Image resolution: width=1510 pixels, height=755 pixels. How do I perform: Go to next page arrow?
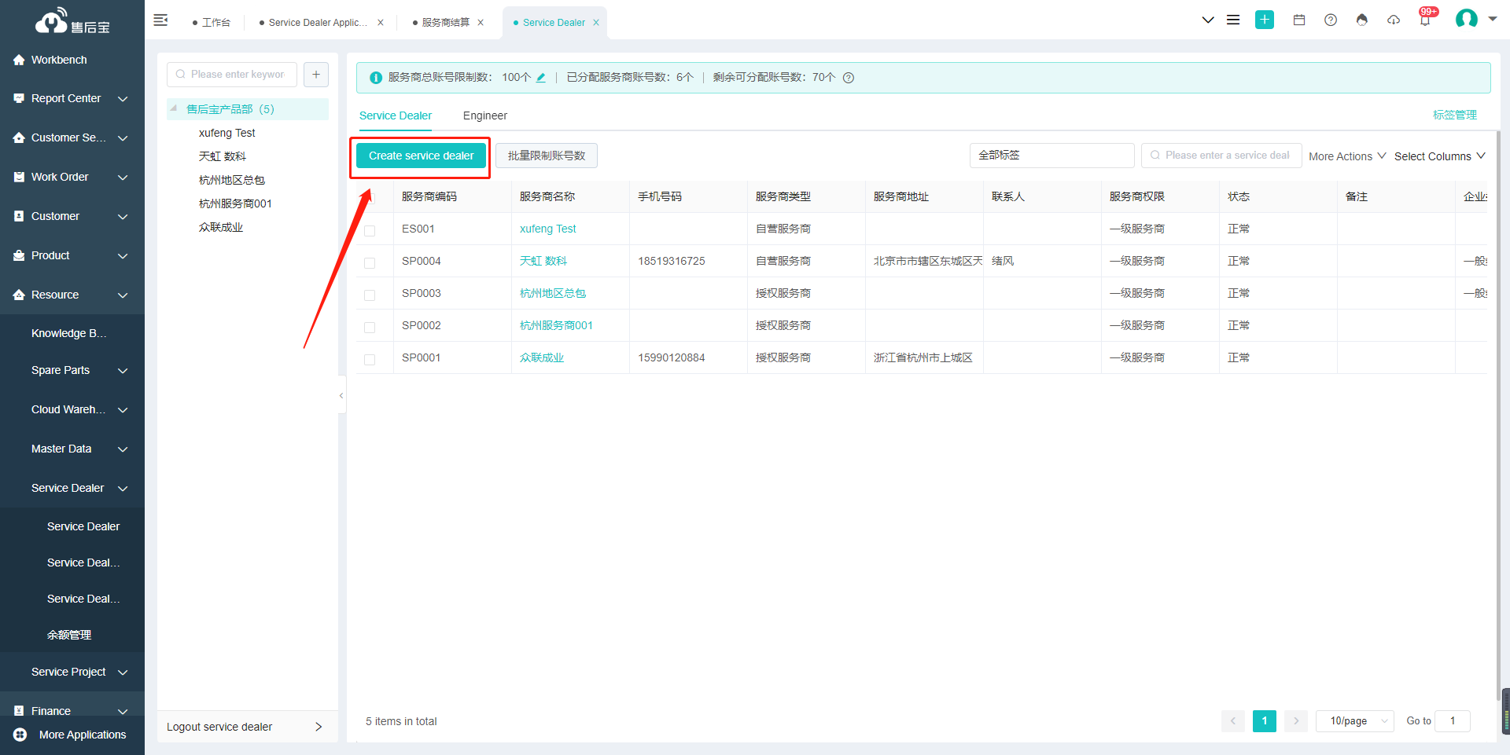[1296, 720]
